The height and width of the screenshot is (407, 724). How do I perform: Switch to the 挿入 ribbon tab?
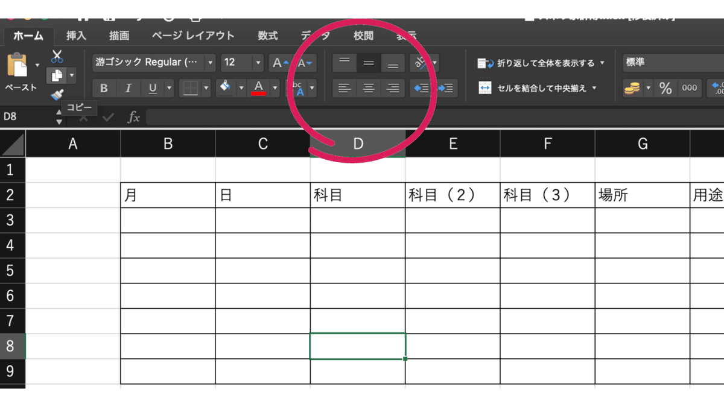(75, 36)
